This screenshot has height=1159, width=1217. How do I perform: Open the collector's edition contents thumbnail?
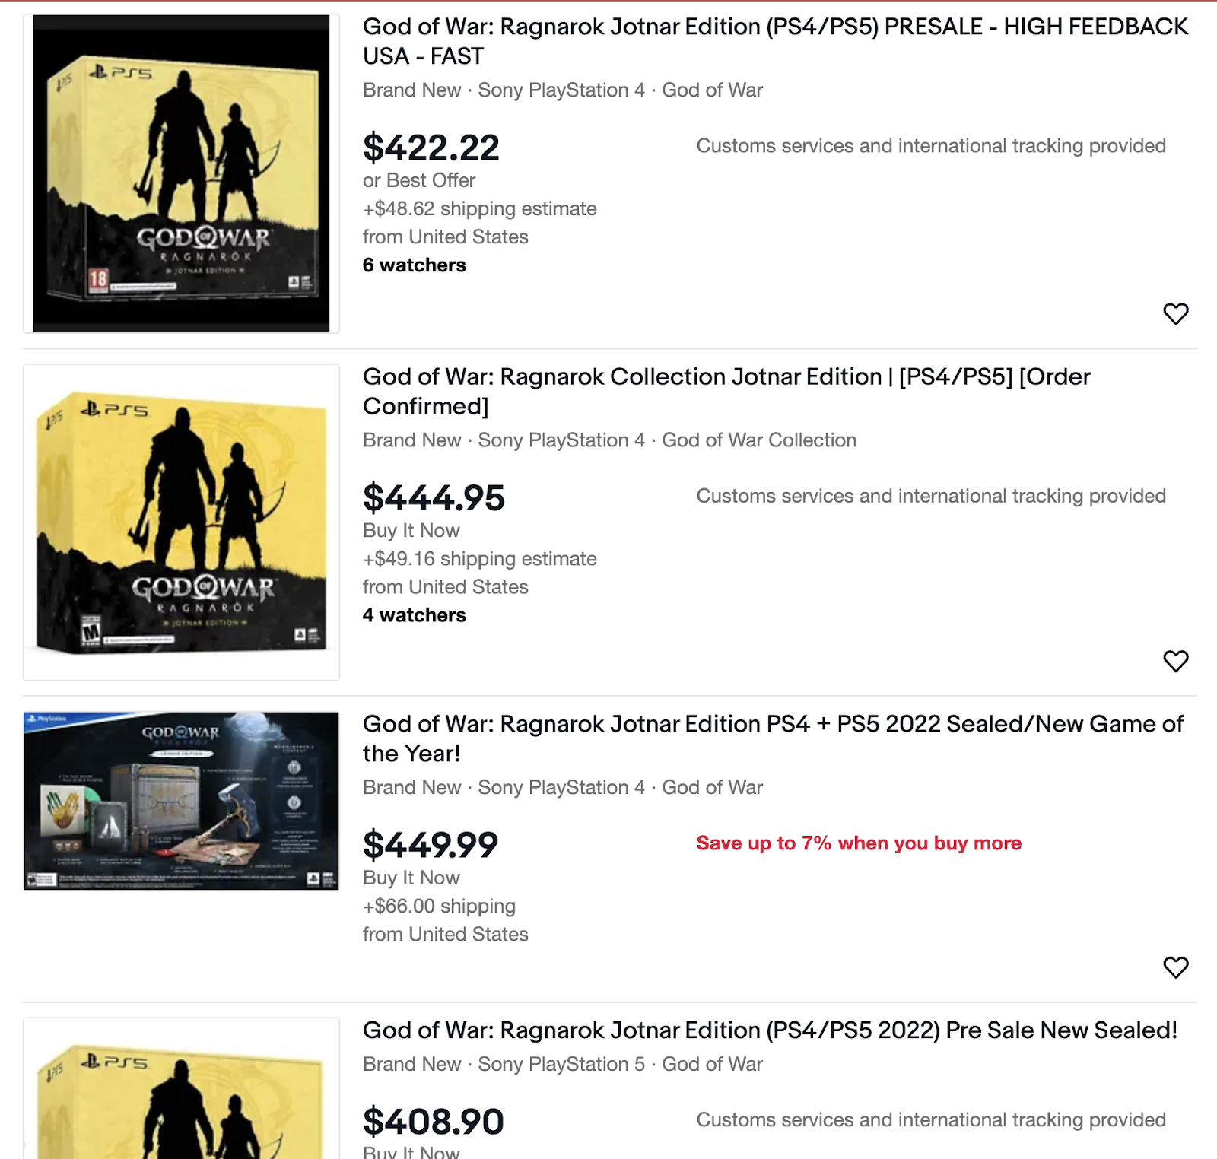click(x=181, y=801)
